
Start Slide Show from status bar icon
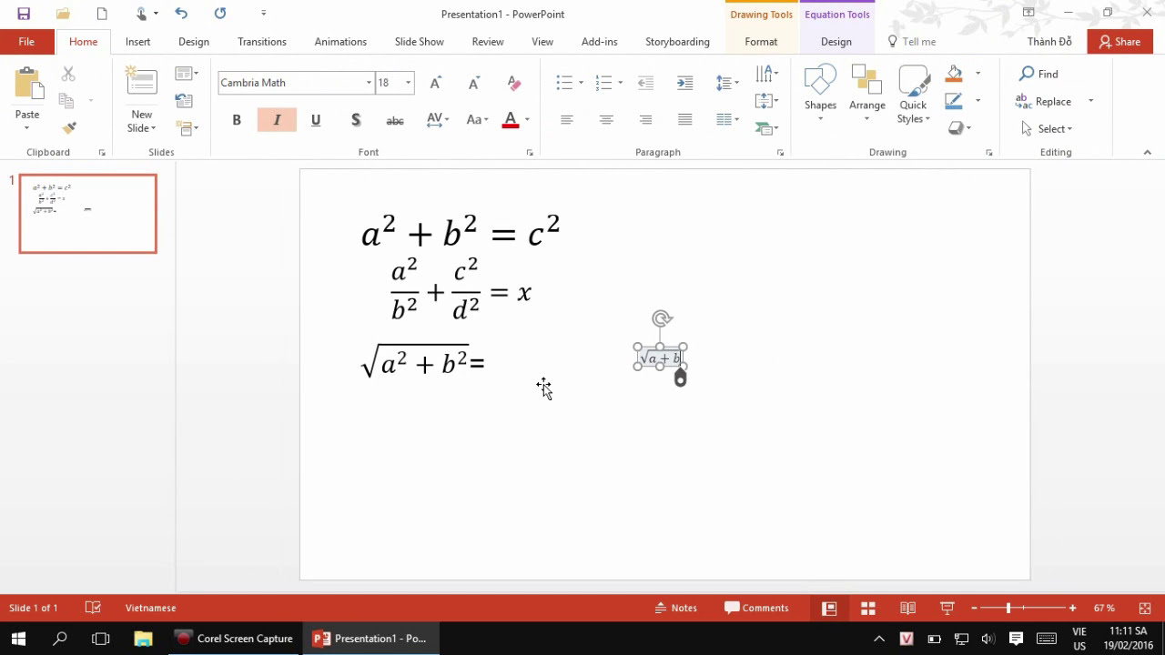[947, 608]
